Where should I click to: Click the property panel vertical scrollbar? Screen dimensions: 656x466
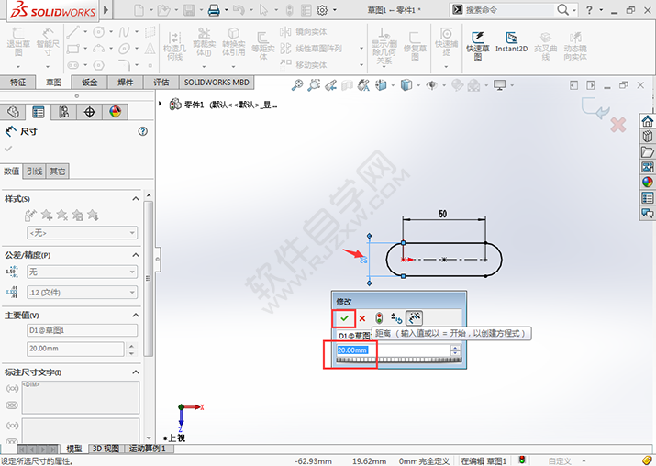click(148, 278)
